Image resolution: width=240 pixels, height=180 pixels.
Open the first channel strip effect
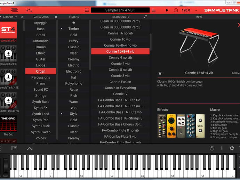tap(162, 126)
